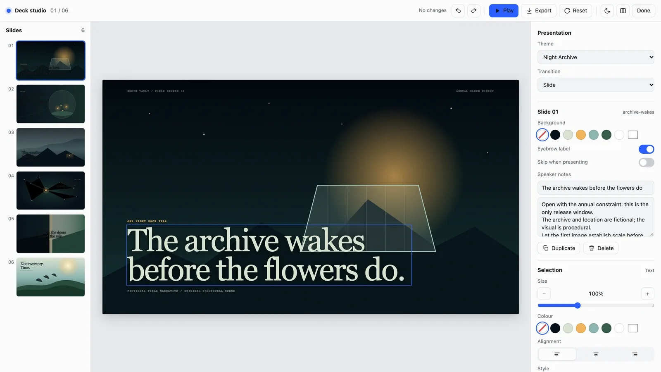The height and width of the screenshot is (372, 661).
Task: Open the custom Background picker square
Action: coord(633,135)
